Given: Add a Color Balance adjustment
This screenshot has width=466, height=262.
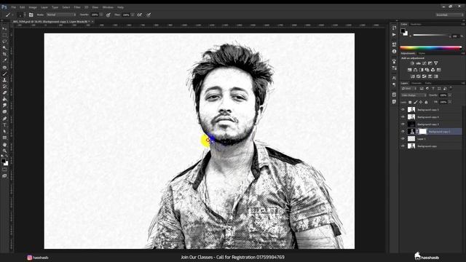Looking at the screenshot, I should (415, 70).
